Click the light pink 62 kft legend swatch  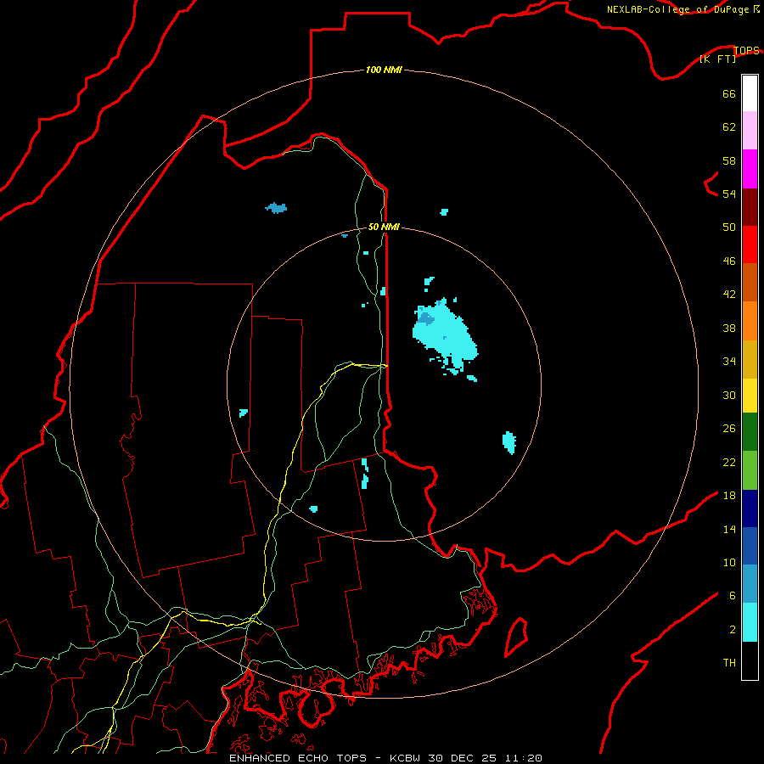click(x=750, y=131)
